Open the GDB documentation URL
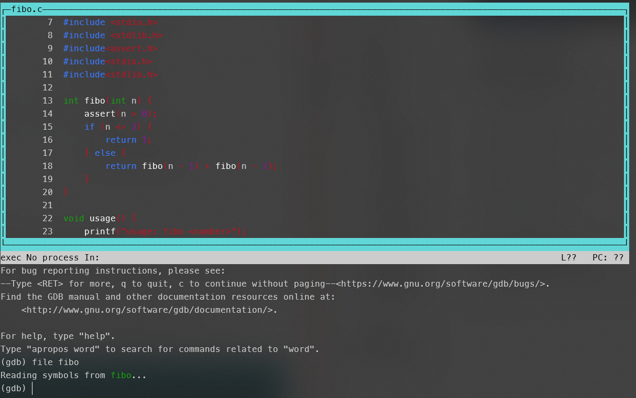 point(149,310)
